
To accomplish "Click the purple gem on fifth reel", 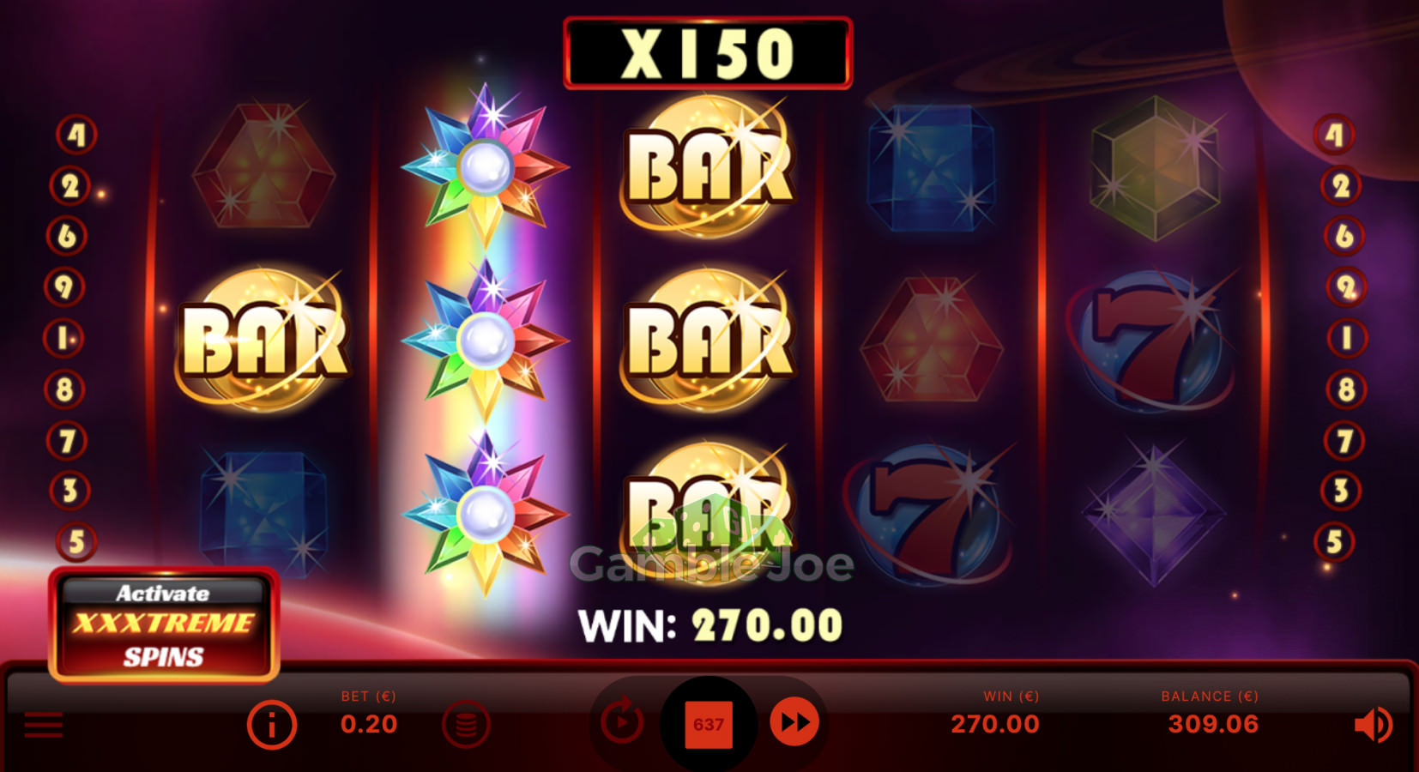I will click(1154, 513).
